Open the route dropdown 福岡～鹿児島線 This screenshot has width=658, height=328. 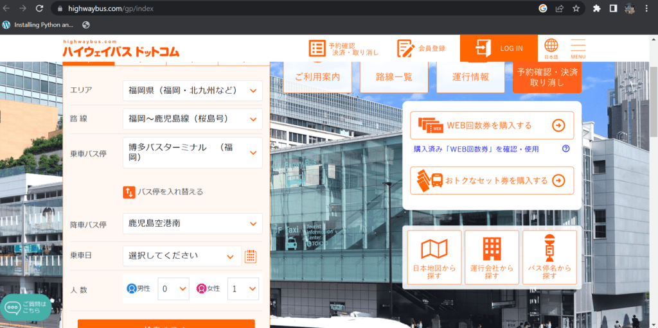192,119
